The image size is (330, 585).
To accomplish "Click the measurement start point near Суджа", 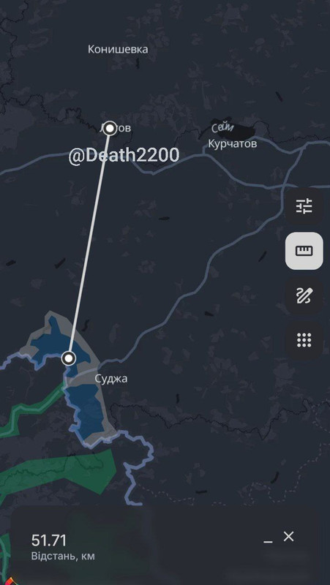I will tap(69, 358).
